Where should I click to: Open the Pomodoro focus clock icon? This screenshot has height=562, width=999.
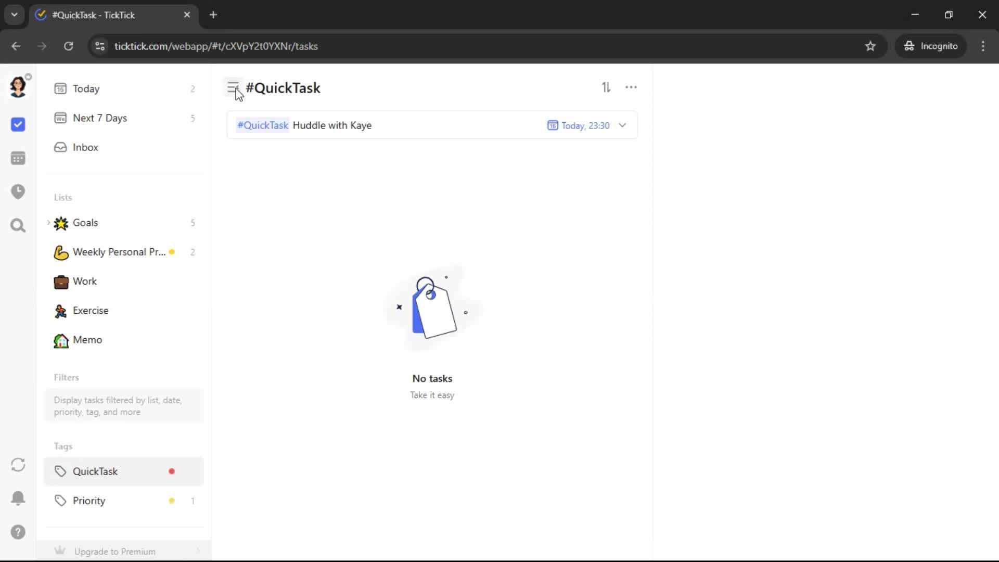pos(18,191)
